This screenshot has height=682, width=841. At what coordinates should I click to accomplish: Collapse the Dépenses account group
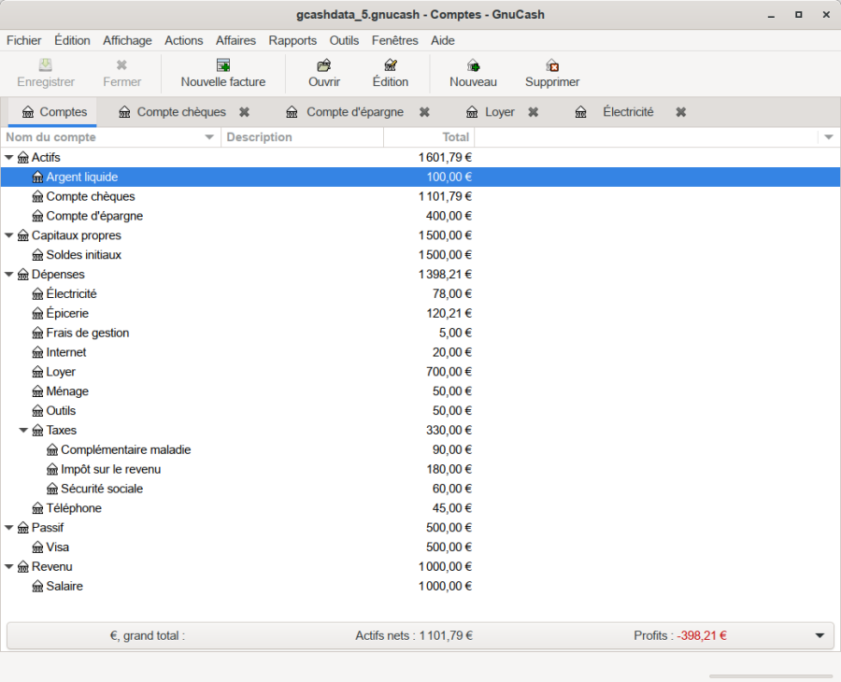9,275
